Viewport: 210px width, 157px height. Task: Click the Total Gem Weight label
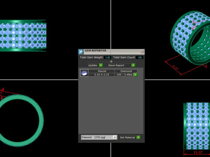pos(91,58)
